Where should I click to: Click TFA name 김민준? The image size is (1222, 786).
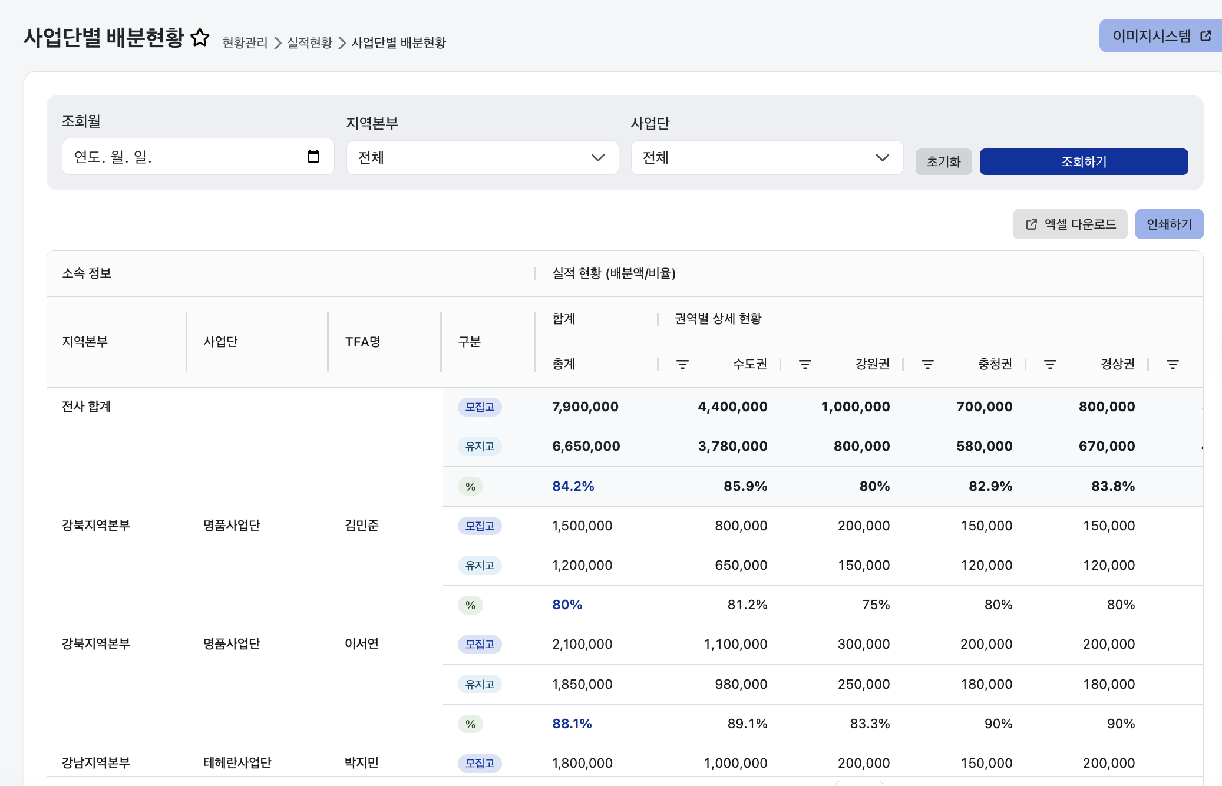(x=361, y=526)
